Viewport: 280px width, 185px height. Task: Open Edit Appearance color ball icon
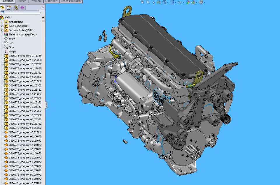coord(188,2)
